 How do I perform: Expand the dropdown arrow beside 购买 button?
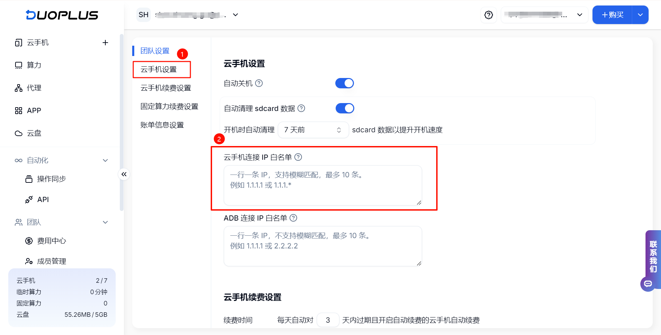pyautogui.click(x=640, y=15)
